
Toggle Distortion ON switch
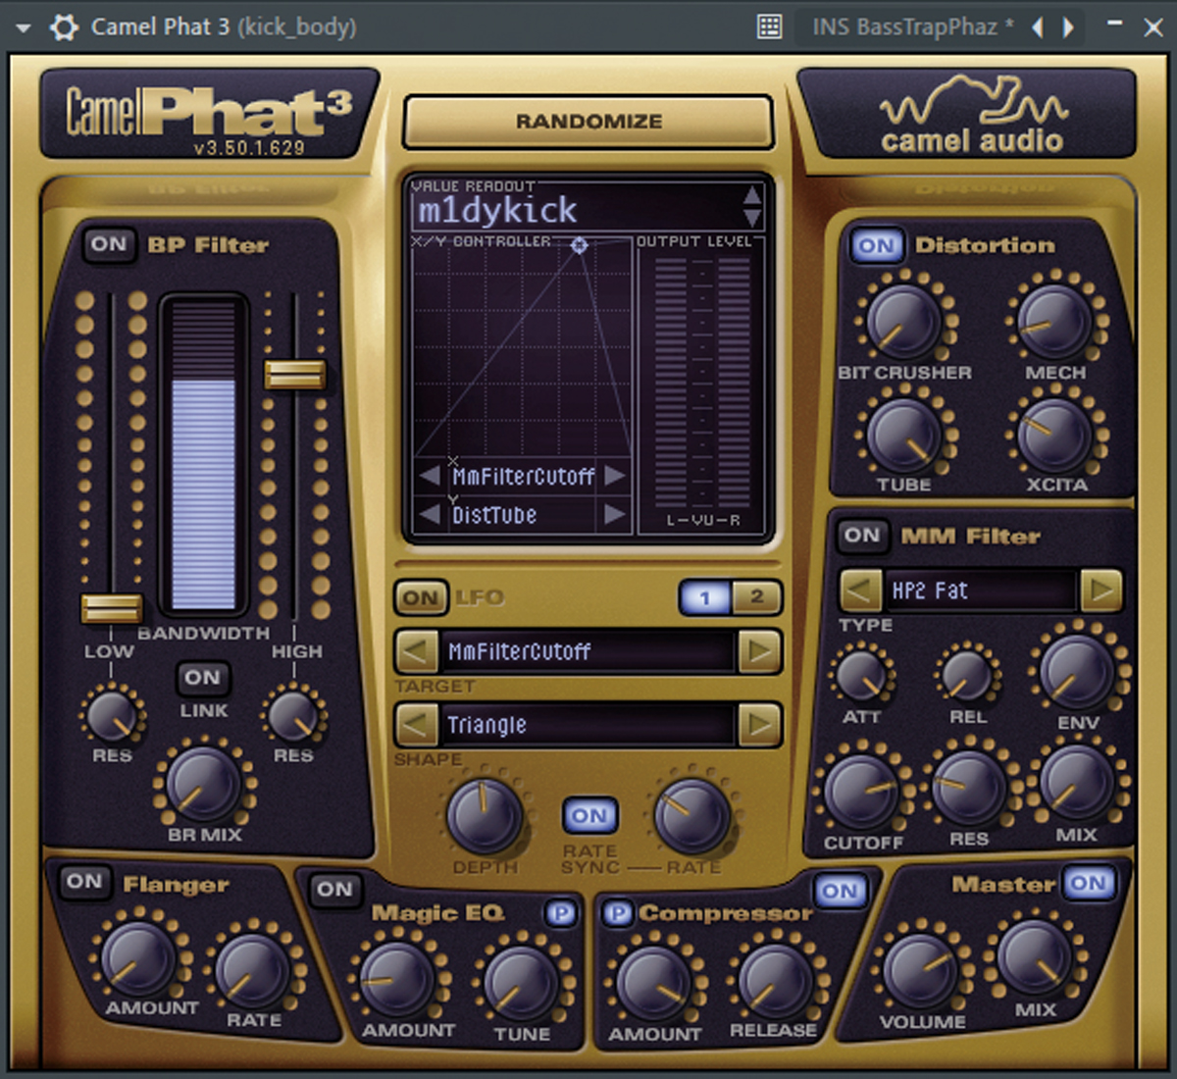point(876,245)
